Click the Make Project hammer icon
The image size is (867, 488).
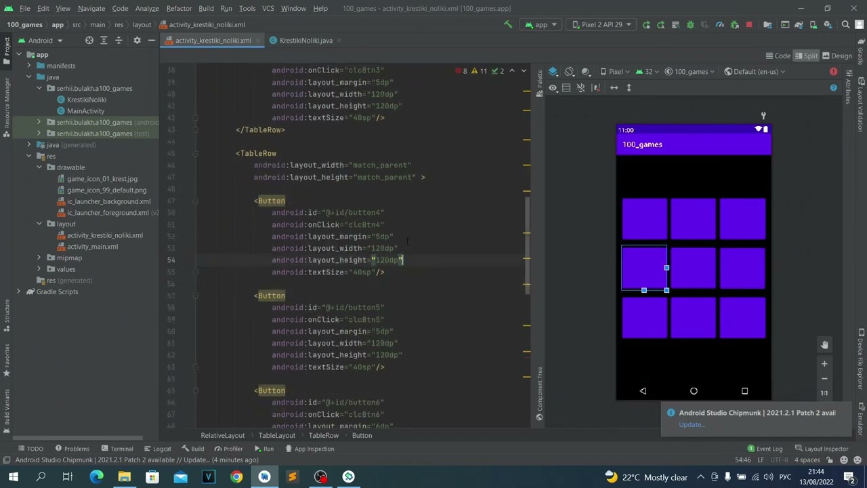pyautogui.click(x=508, y=24)
